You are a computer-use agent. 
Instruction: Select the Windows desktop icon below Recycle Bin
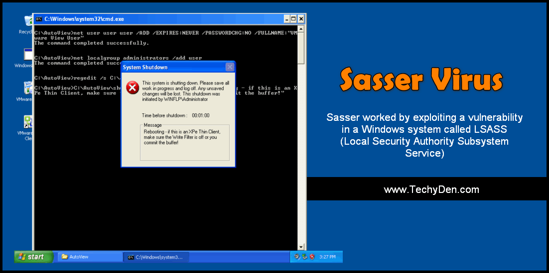(28, 55)
